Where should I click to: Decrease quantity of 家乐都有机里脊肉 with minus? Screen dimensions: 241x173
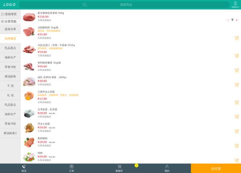228,20
